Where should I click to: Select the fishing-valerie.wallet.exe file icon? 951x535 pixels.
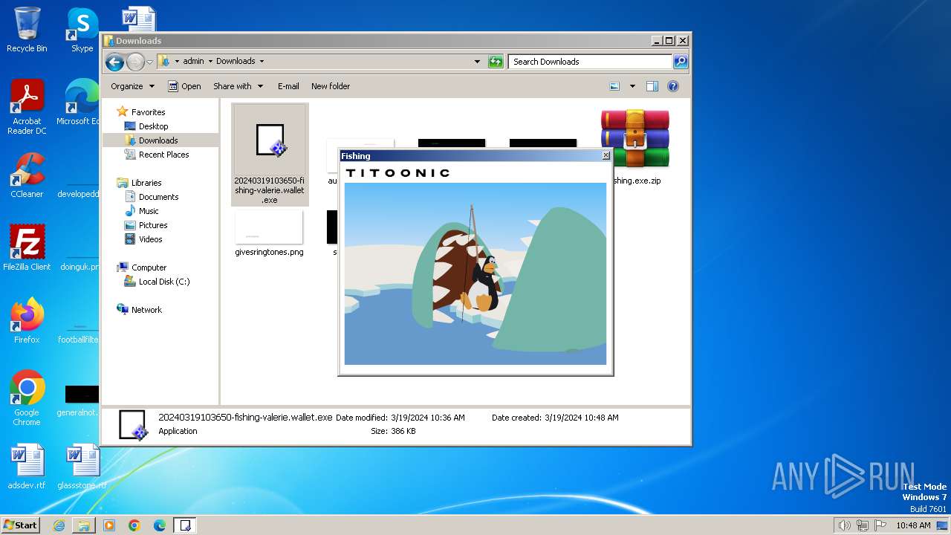269,141
